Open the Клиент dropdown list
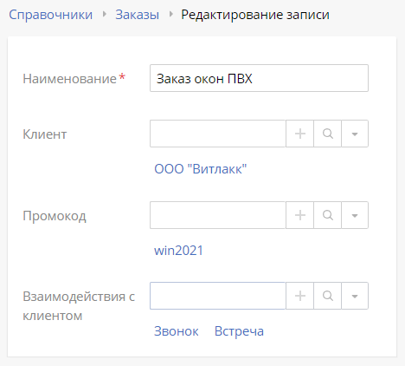Image resolution: width=405 pixels, height=366 pixels. (x=355, y=134)
